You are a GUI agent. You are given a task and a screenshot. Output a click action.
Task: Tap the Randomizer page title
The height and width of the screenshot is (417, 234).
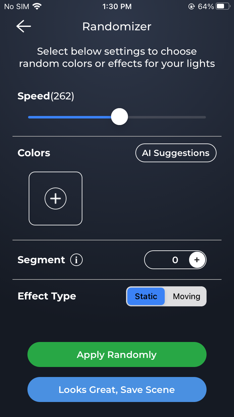(x=117, y=27)
